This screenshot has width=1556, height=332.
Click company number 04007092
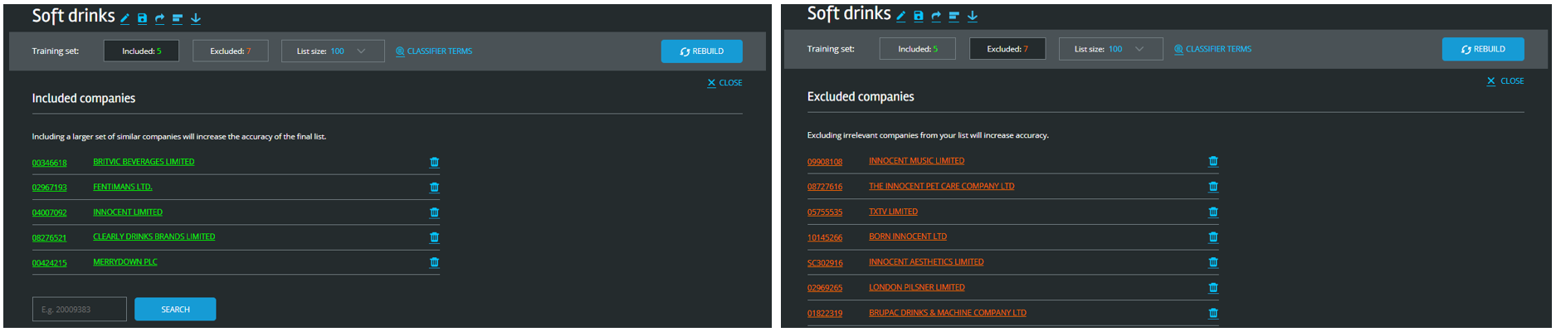(x=50, y=212)
